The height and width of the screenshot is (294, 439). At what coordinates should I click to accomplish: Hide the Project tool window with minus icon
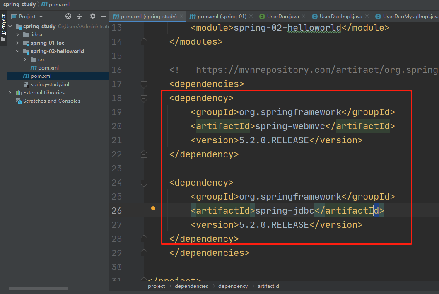(x=104, y=17)
